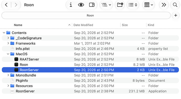Click the Contents folder name
The height and width of the screenshot is (99, 181).
[19, 33]
